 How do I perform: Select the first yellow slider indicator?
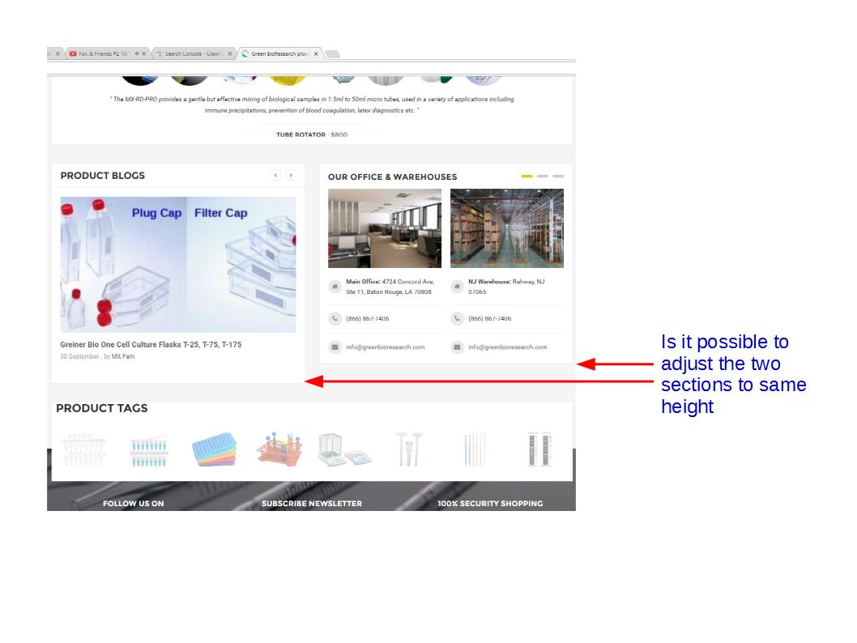(x=527, y=176)
